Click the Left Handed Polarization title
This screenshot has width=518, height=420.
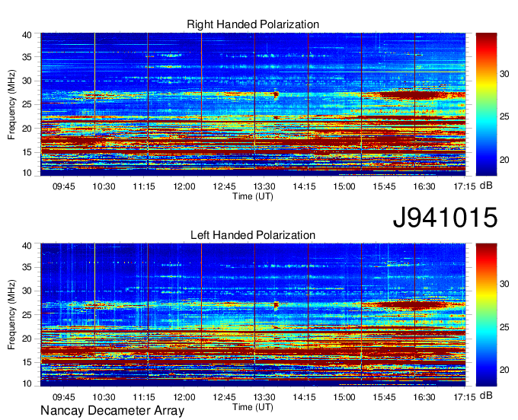[x=253, y=235]
